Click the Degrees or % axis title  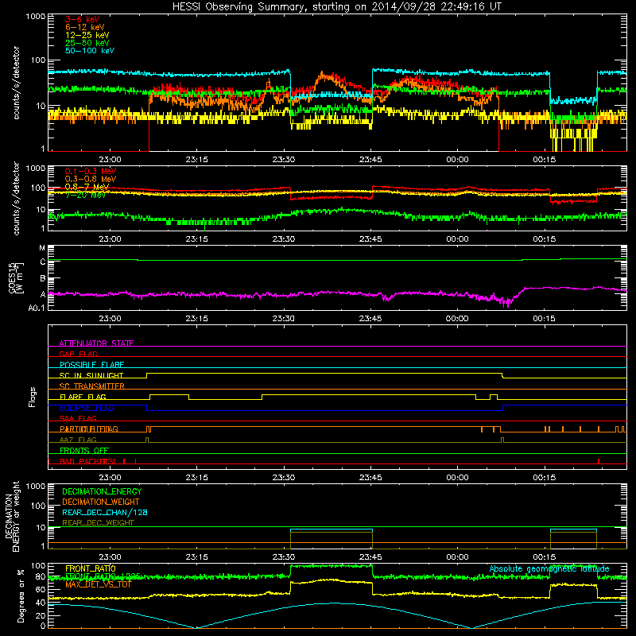click(x=21, y=595)
